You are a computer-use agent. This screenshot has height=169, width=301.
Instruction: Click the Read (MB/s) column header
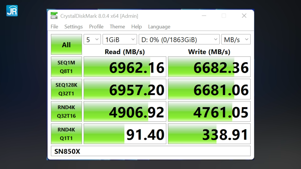click(125, 52)
